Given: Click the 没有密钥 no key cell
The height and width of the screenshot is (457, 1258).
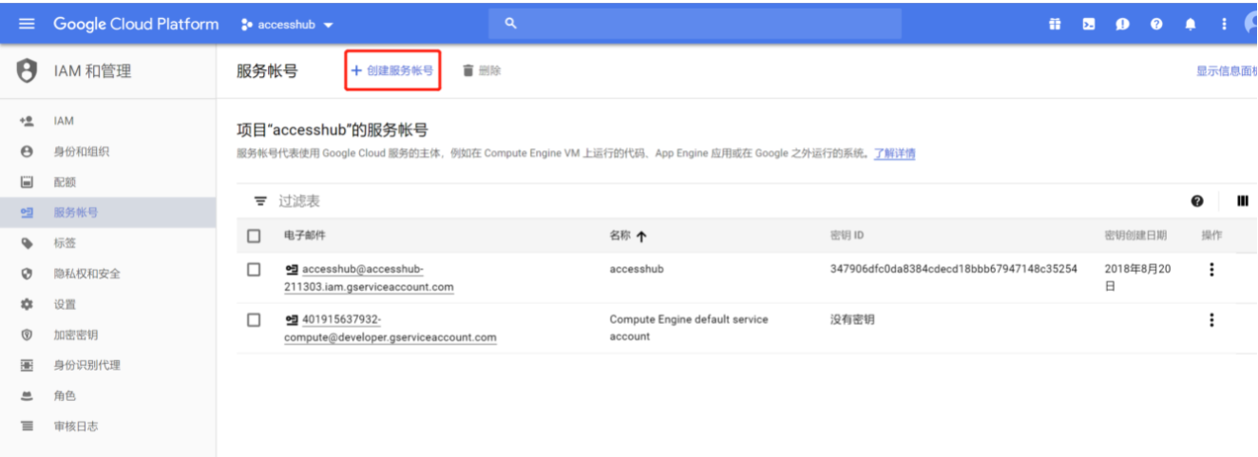Looking at the screenshot, I should tap(851, 320).
